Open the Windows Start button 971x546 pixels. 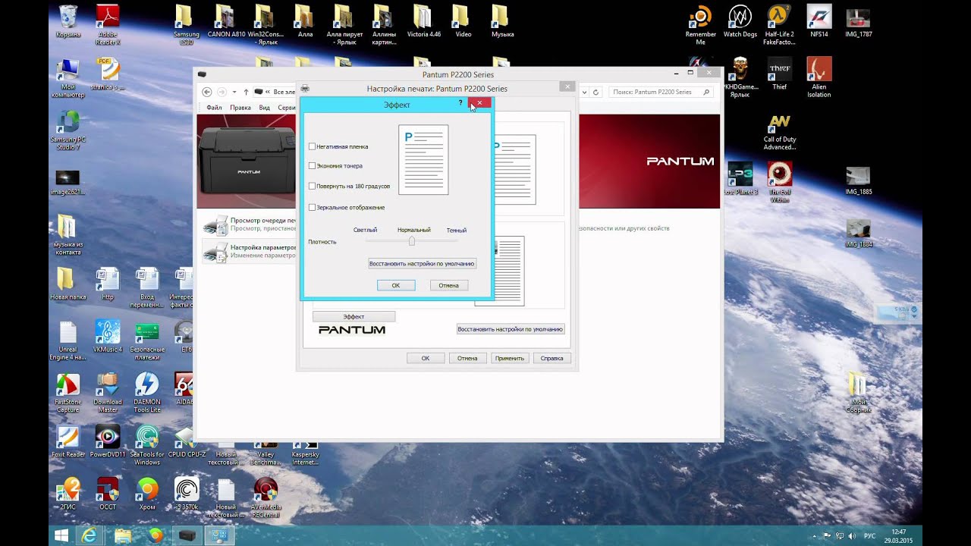pyautogui.click(x=62, y=536)
